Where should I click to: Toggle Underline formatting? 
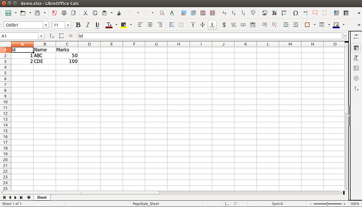(97, 25)
